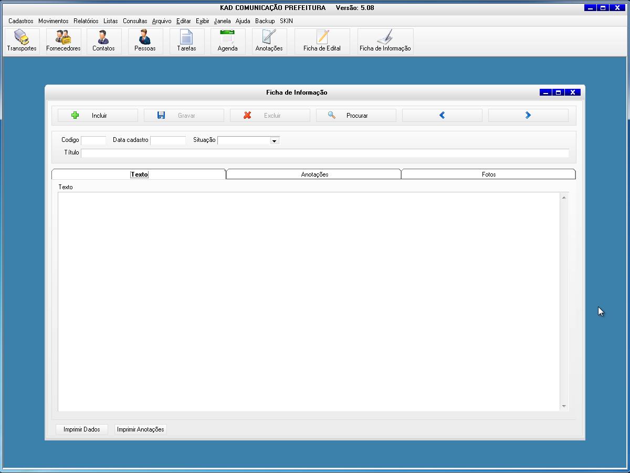
Task: Close the Ficha de Informação window
Action: (573, 92)
